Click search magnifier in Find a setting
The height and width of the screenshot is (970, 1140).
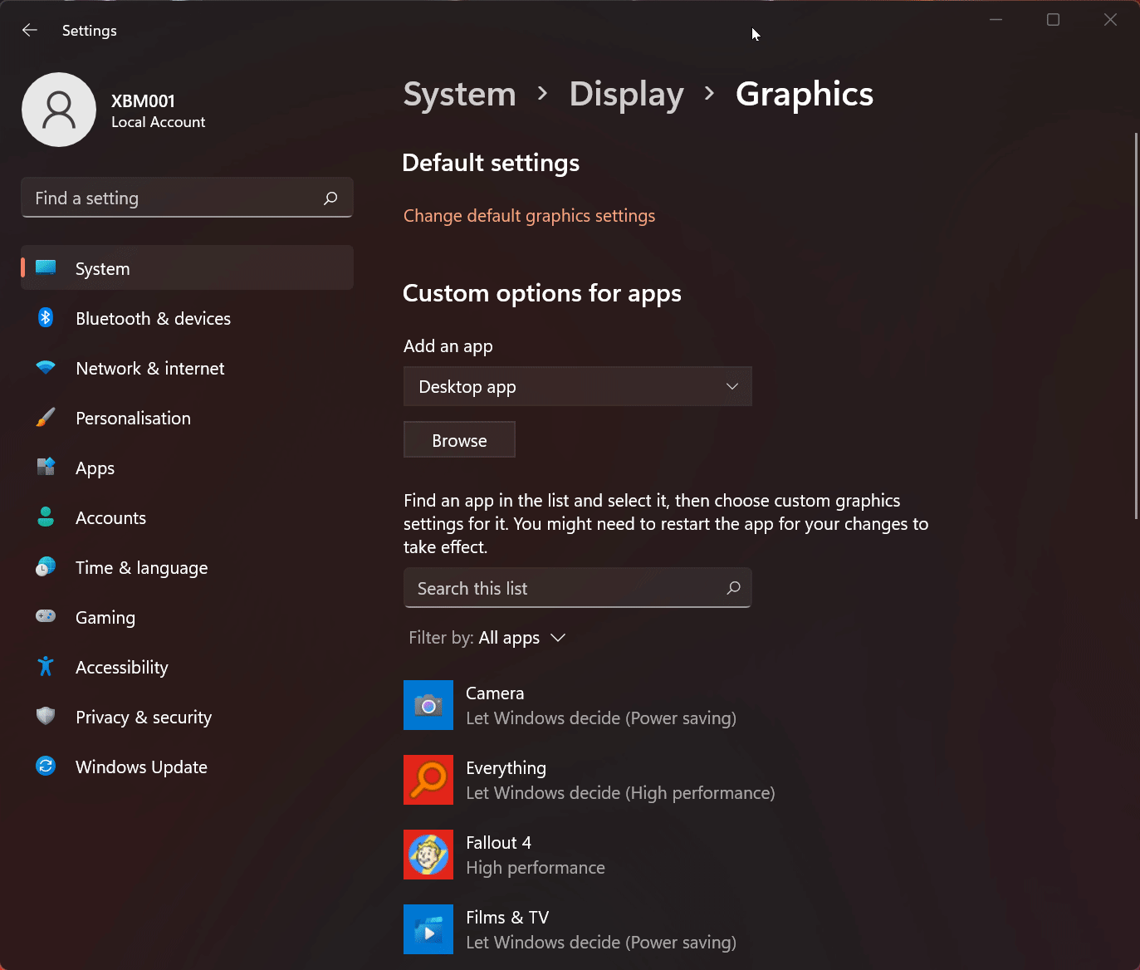click(330, 198)
